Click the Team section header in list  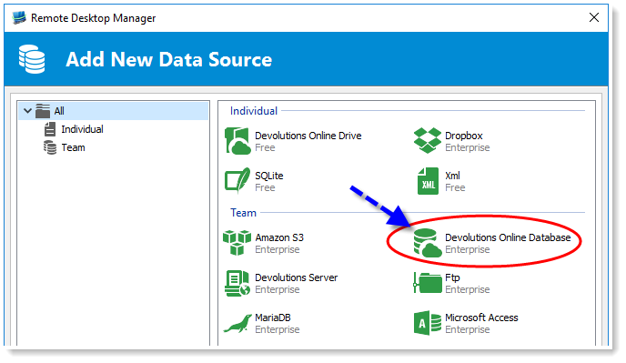[243, 213]
